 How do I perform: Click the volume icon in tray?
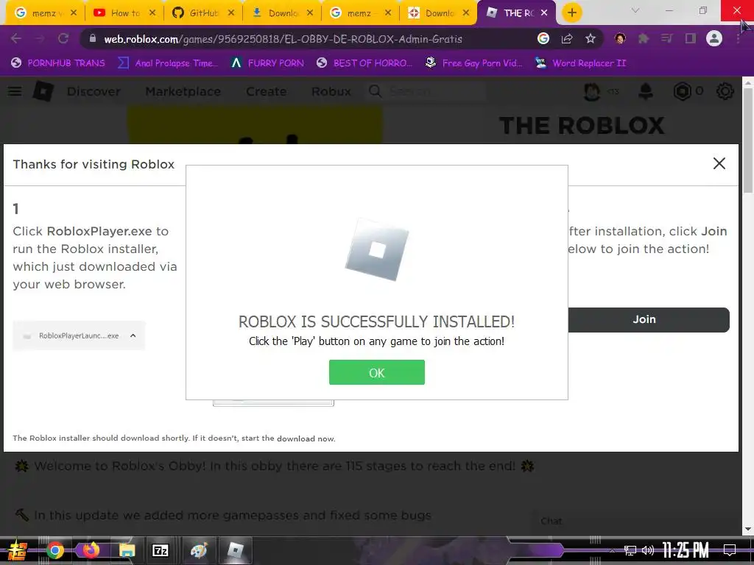648,550
